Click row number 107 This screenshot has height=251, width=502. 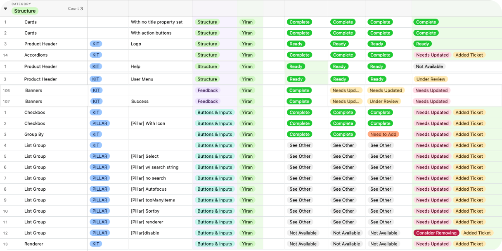pos(6,102)
